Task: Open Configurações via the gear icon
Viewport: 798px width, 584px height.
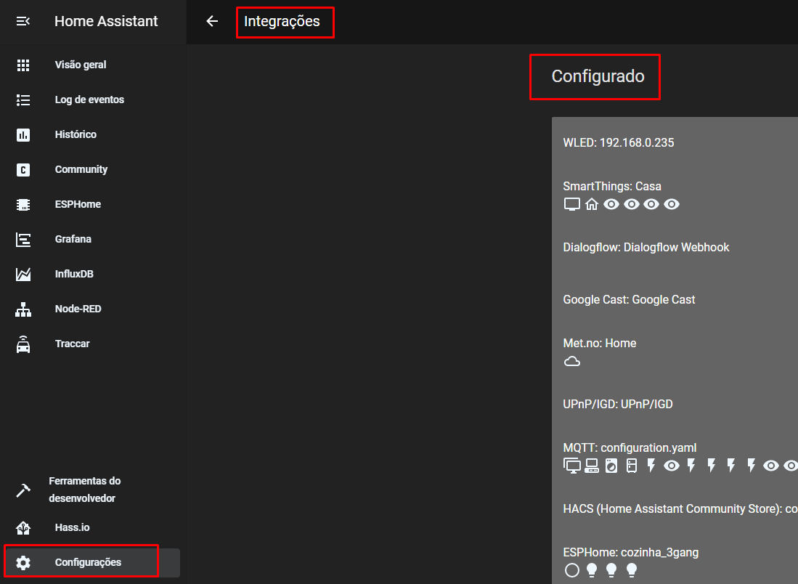Action: click(23, 563)
